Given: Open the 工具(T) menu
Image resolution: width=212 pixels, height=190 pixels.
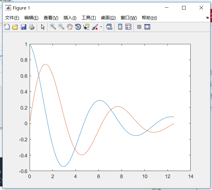Looking at the screenshot, I should point(89,18).
